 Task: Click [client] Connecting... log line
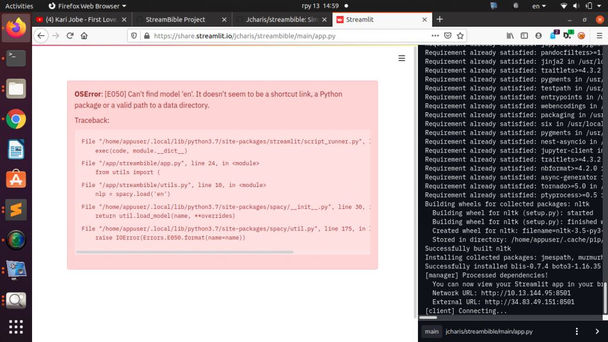pyautogui.click(x=465, y=311)
